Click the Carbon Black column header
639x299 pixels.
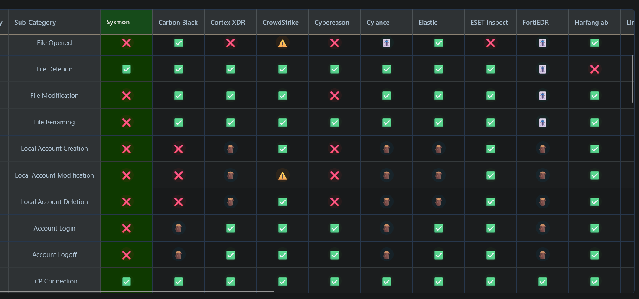click(178, 22)
